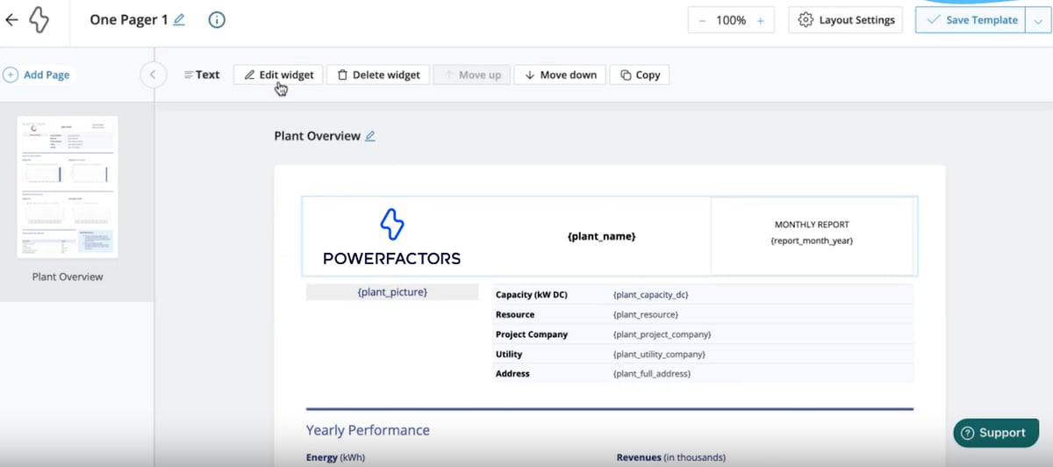The height and width of the screenshot is (467, 1053).
Task: Click the {plant_resource} value
Action: click(x=645, y=314)
